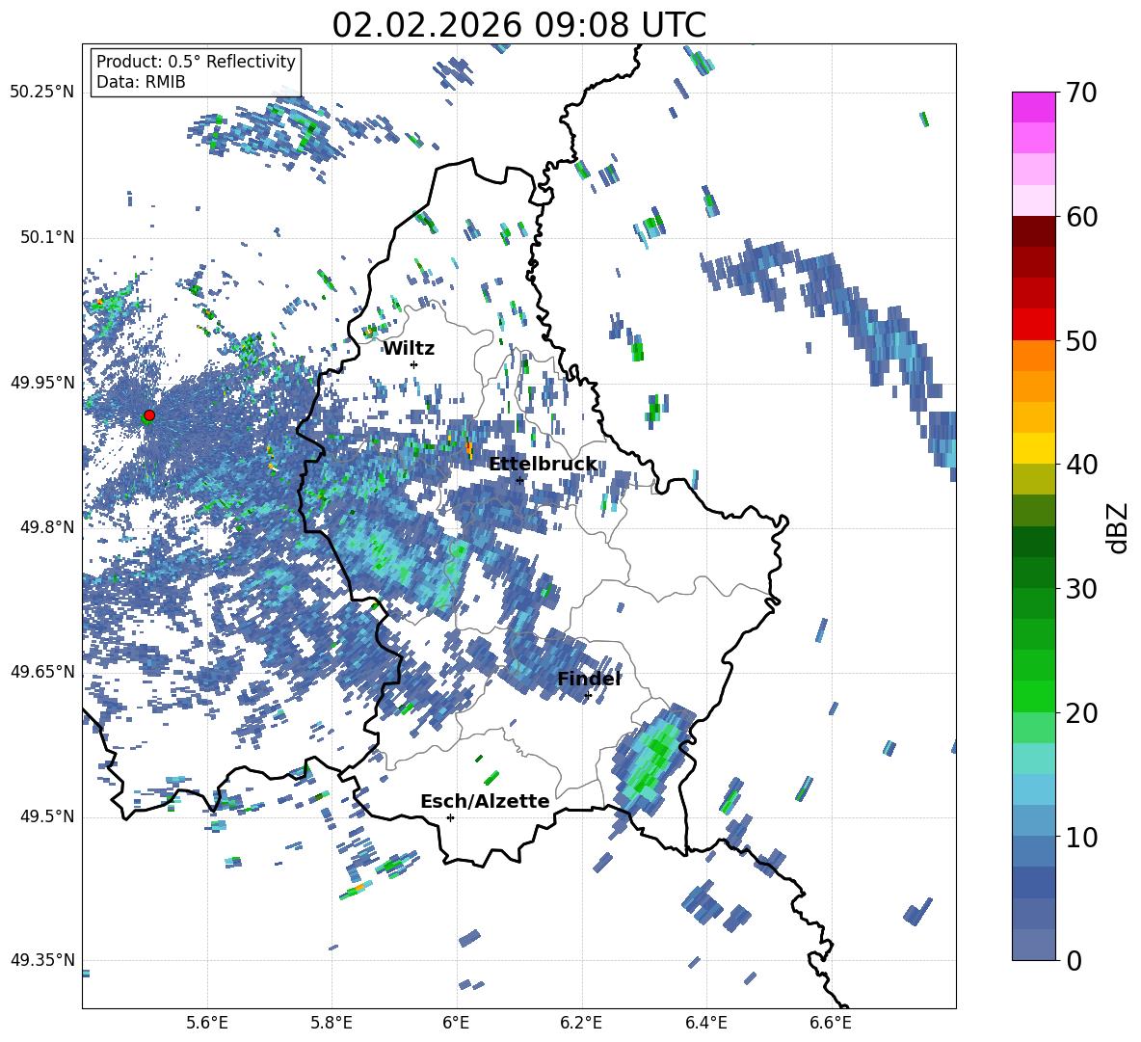Click the Findel location cross marker
Screen dimensions: 1141x1042
tap(588, 696)
